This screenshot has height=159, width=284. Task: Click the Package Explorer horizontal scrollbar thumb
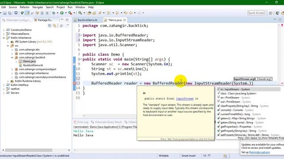pyautogui.click(x=28, y=150)
